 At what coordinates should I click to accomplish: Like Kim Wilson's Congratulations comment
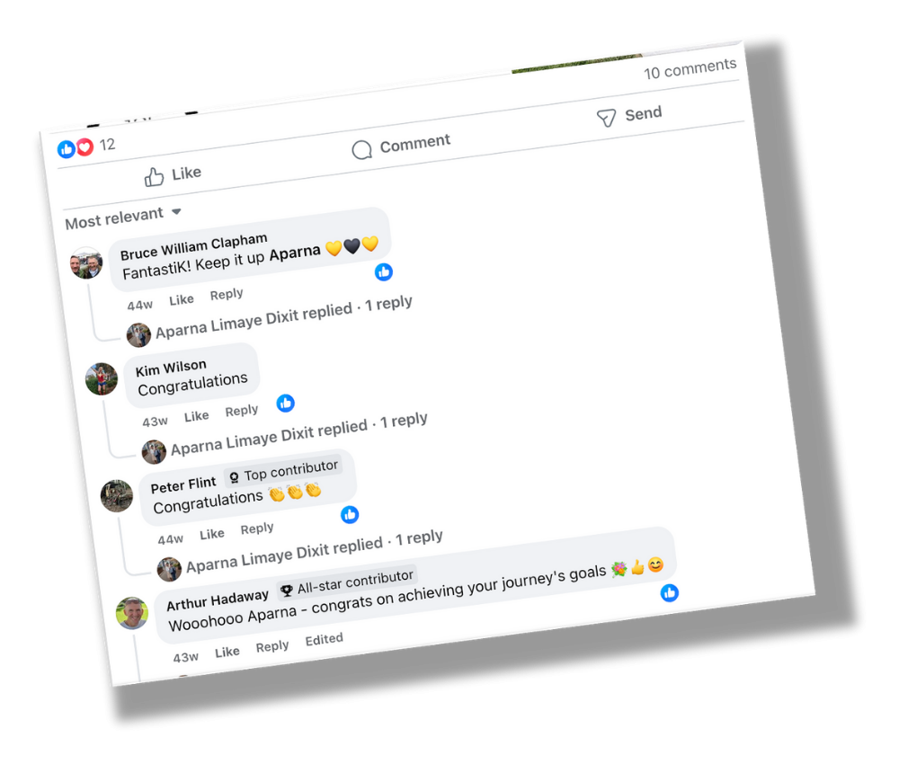click(x=197, y=416)
